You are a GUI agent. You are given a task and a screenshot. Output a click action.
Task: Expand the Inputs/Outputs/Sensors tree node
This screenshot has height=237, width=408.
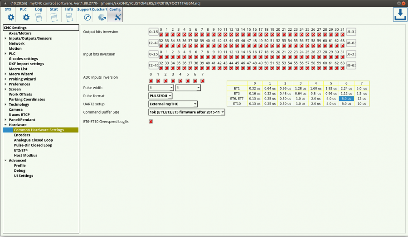[5, 38]
